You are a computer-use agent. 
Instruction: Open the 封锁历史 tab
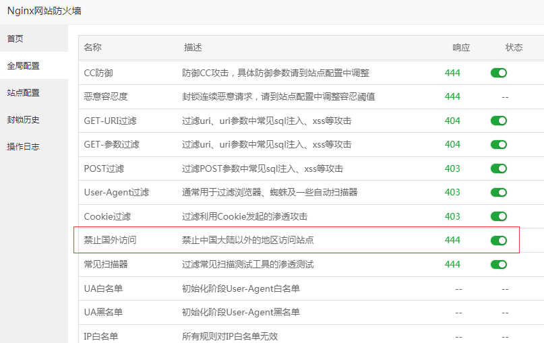(34, 120)
